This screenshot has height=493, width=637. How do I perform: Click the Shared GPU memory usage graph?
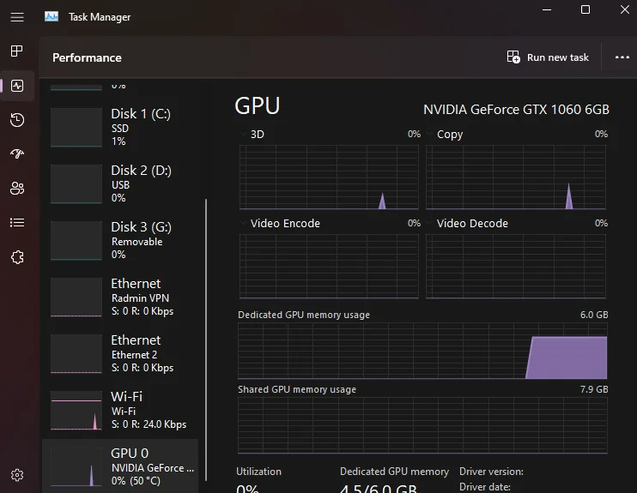422,425
